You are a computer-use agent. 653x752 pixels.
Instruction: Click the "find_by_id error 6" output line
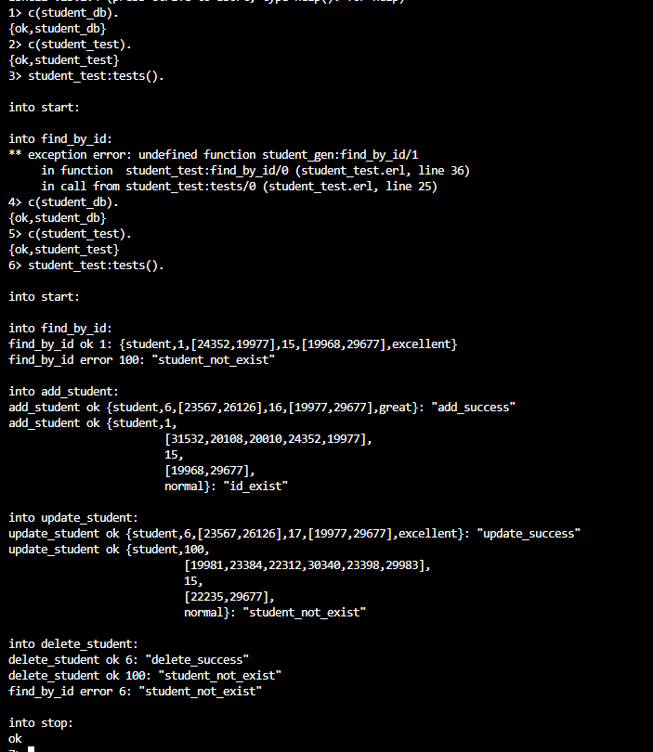click(136, 691)
